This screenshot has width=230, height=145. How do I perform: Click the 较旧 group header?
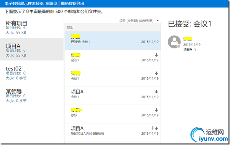click(113, 27)
